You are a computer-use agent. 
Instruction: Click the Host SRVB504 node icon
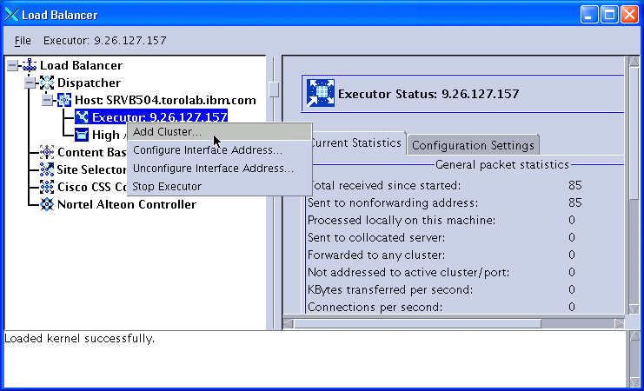coord(64,100)
